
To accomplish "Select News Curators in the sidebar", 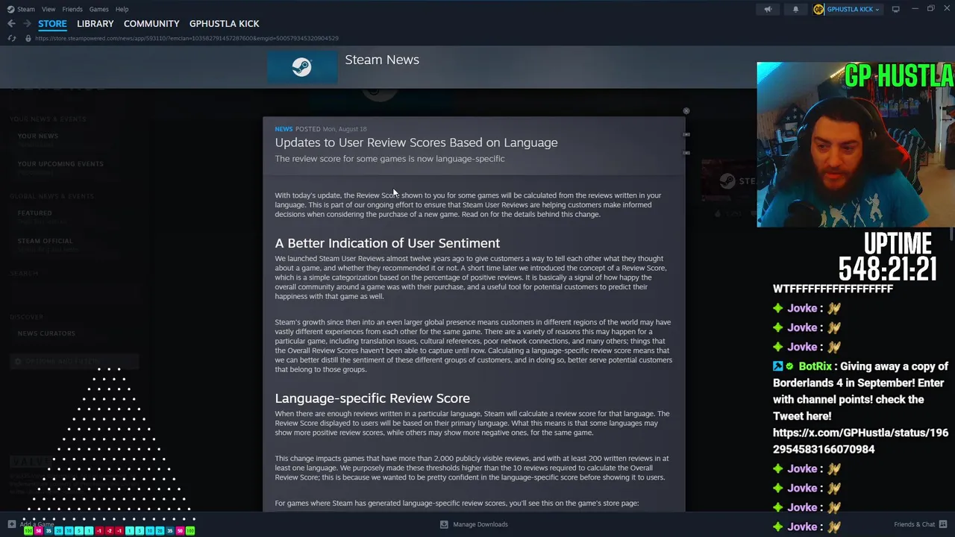I will click(x=46, y=333).
